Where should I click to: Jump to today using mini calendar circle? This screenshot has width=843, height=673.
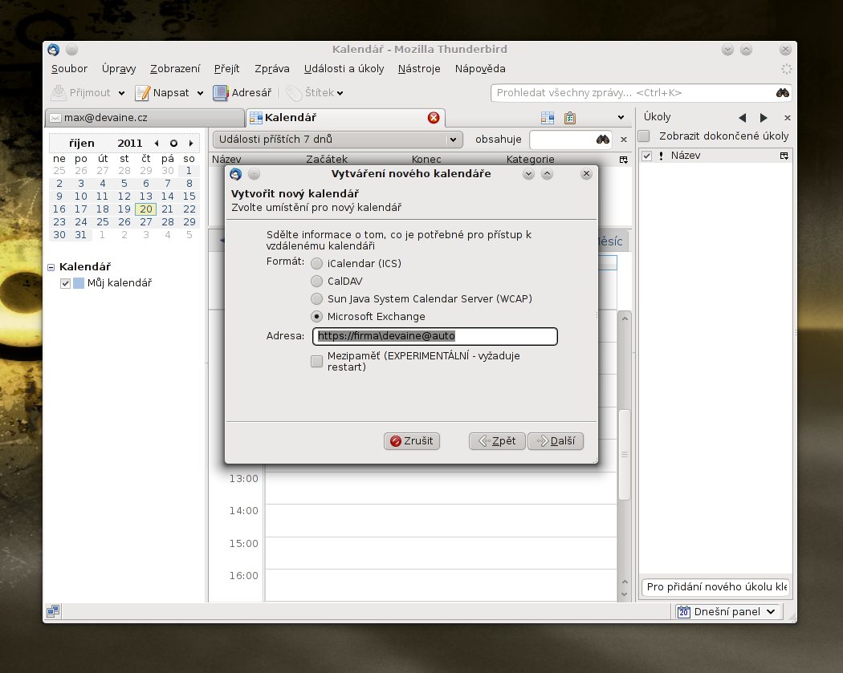coord(173,144)
